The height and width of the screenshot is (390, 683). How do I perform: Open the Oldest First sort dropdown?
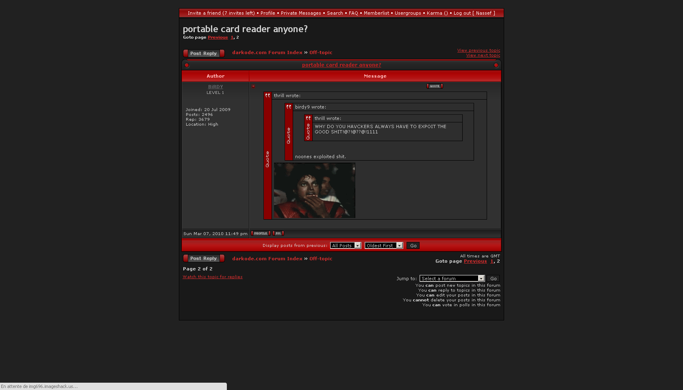tap(383, 246)
